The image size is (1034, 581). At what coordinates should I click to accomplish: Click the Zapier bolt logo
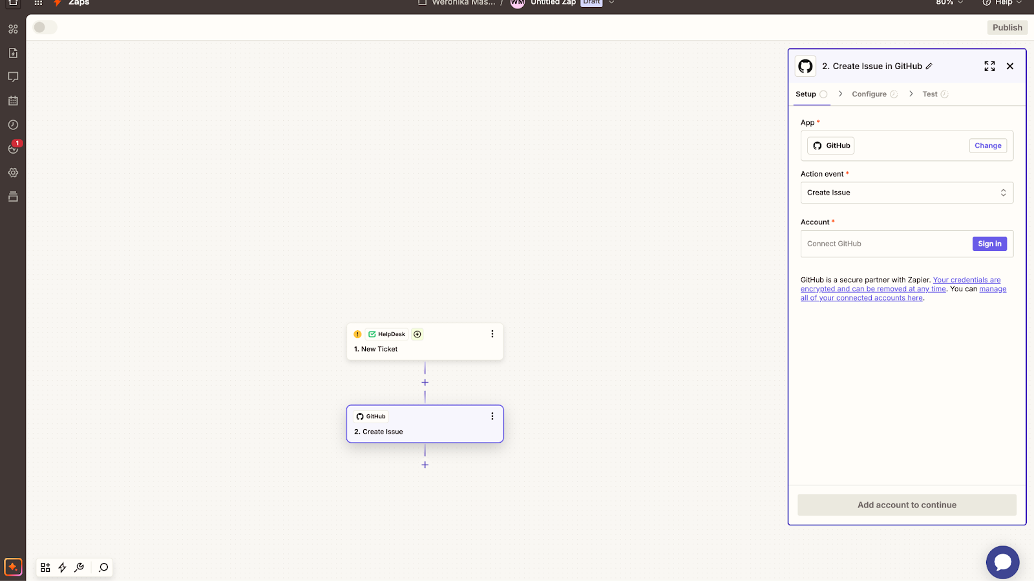(58, 3)
